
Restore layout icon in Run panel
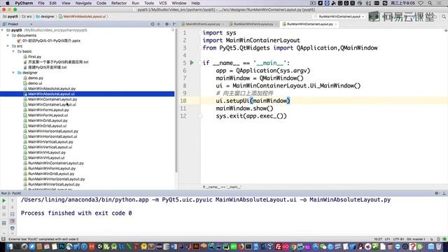4,223
